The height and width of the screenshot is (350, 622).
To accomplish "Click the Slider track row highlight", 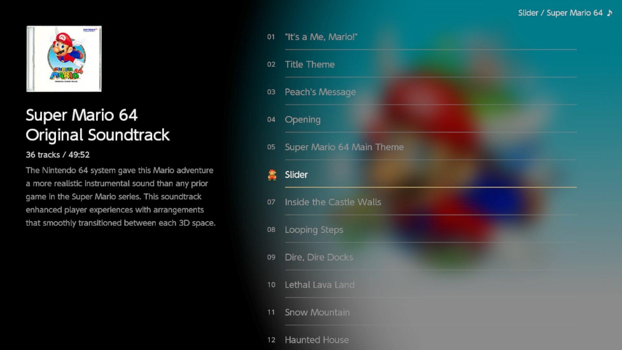I will (421, 174).
